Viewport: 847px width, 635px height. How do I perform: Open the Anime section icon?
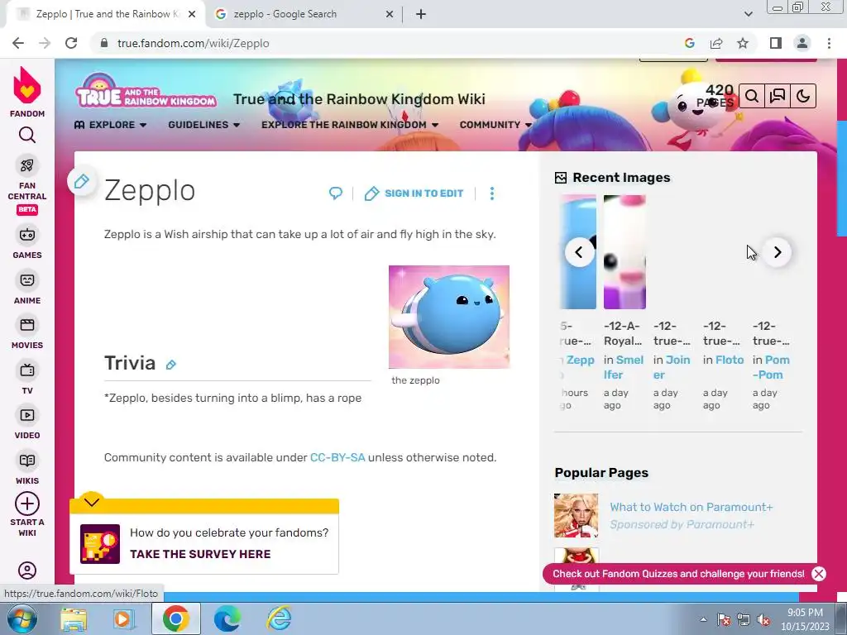pyautogui.click(x=27, y=279)
